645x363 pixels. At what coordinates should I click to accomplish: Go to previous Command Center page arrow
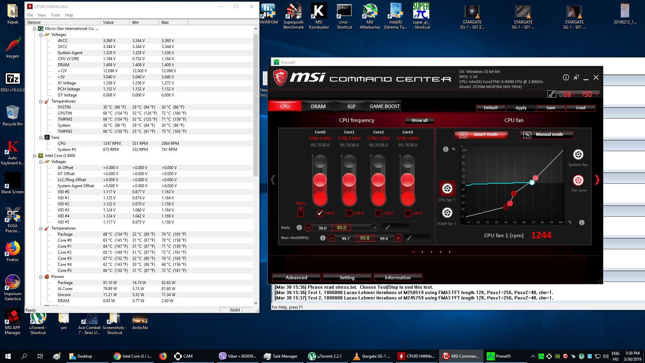point(273,180)
